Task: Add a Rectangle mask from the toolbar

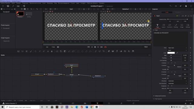Action: (78, 51)
